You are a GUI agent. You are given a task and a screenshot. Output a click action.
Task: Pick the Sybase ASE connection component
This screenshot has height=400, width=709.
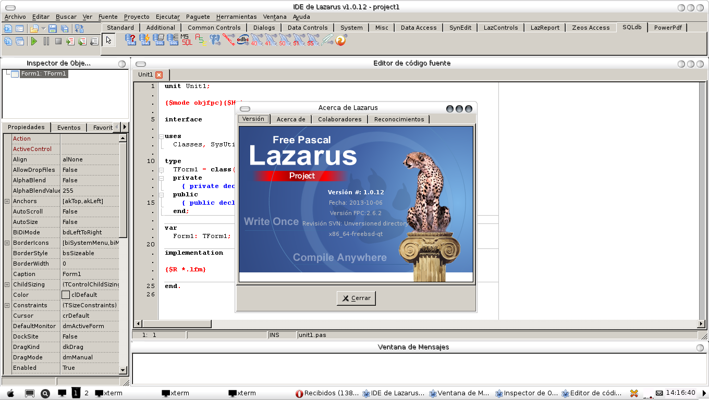coord(201,40)
